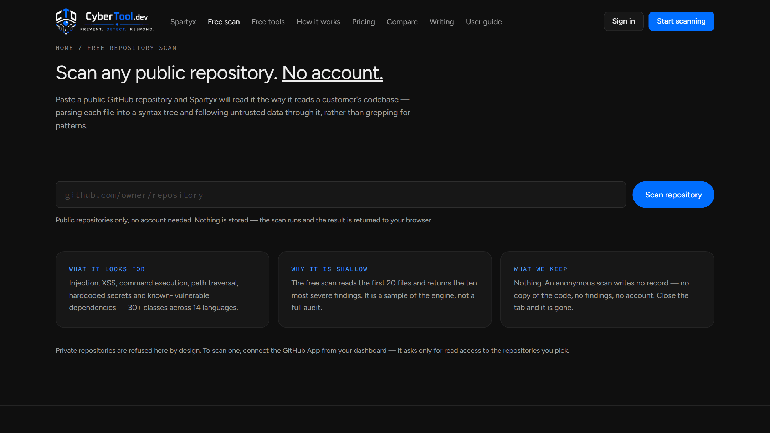The height and width of the screenshot is (433, 770).
Task: Go to How it works
Action: pyautogui.click(x=318, y=22)
